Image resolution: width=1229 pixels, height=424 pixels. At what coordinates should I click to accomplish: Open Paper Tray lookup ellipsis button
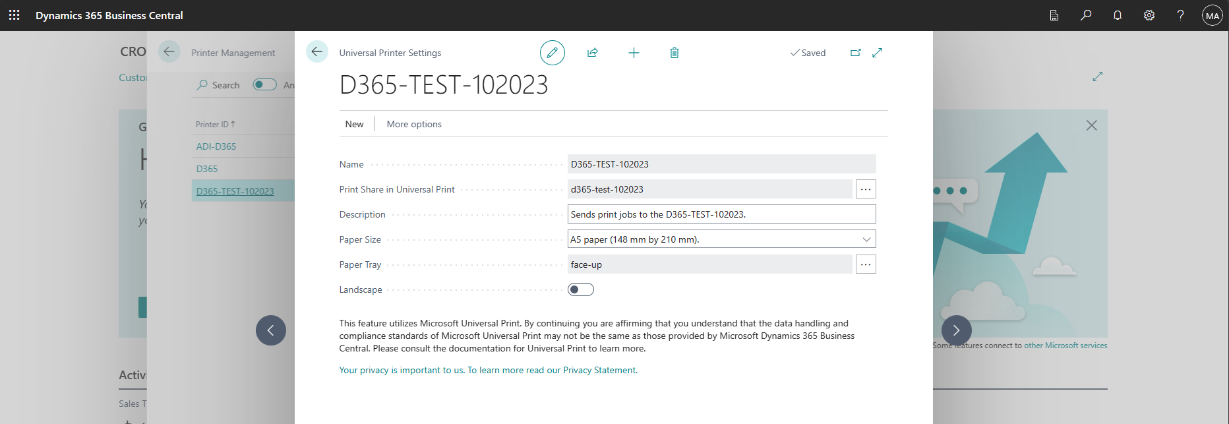[866, 264]
